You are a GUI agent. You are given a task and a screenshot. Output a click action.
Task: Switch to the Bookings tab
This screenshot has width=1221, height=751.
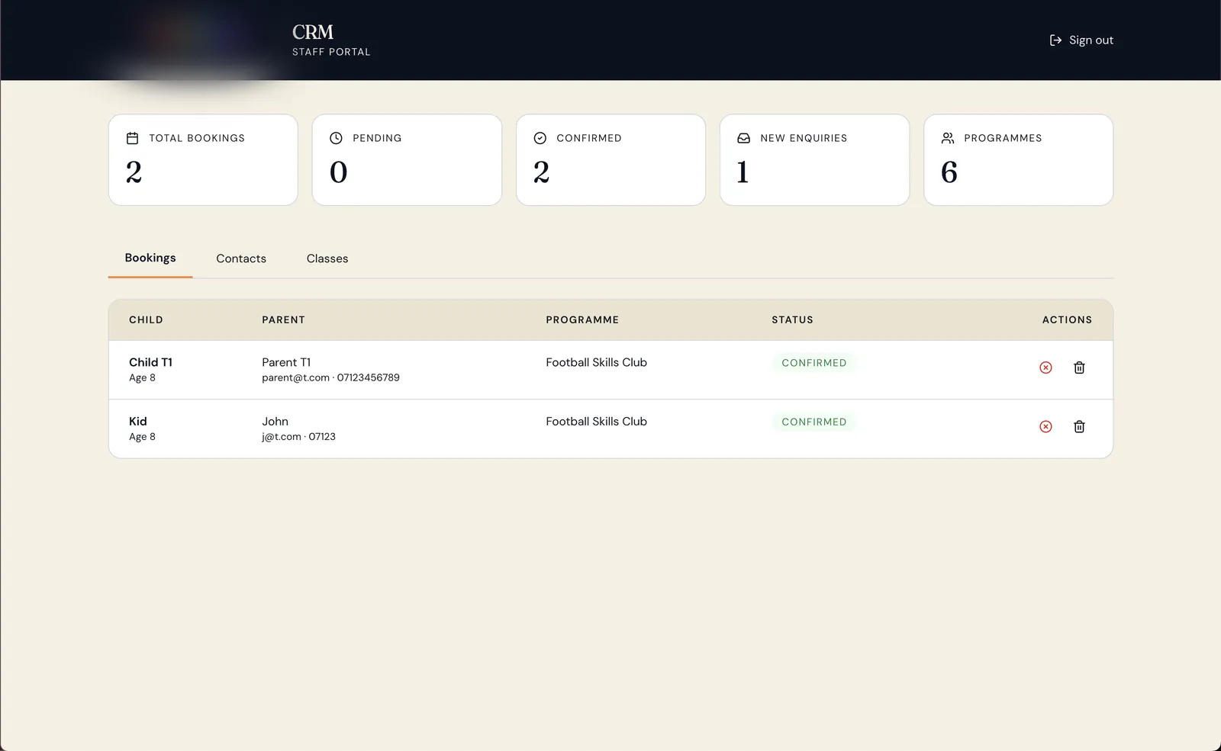(150, 258)
